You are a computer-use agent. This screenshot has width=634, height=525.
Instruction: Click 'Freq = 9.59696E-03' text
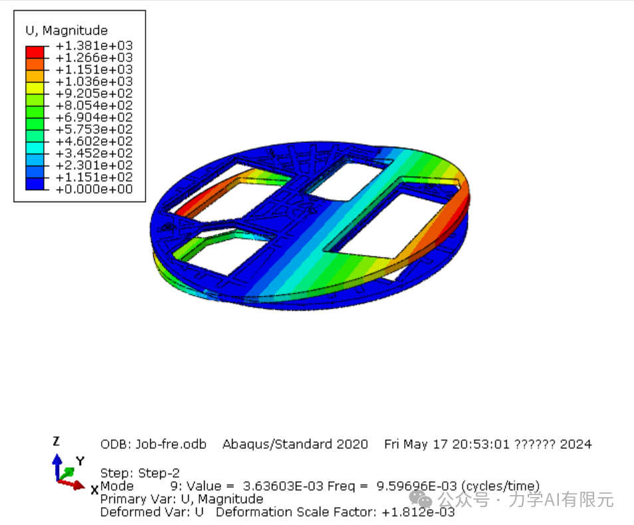pos(392,486)
